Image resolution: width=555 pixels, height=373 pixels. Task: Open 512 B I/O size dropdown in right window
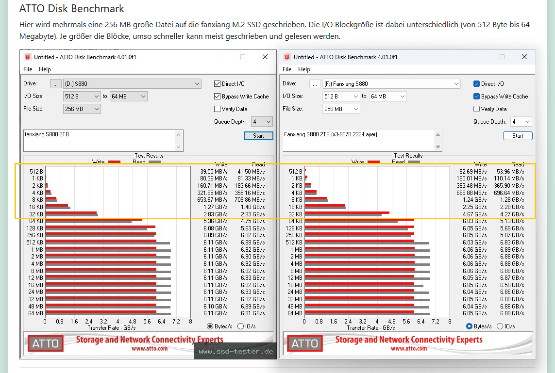[x=341, y=96]
